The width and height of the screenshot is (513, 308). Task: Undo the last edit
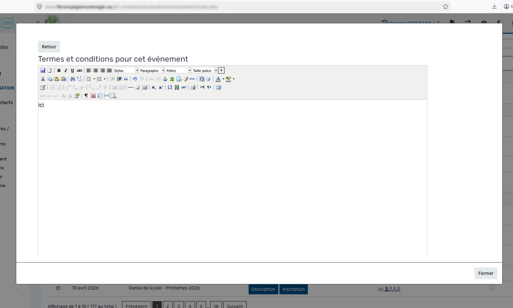pyautogui.click(x=135, y=79)
